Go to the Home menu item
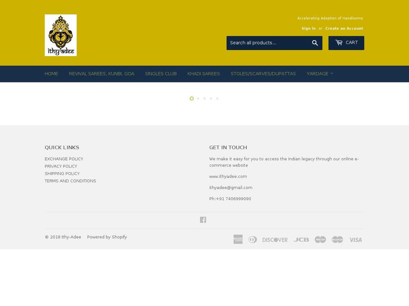The image size is (409, 306). [52, 74]
